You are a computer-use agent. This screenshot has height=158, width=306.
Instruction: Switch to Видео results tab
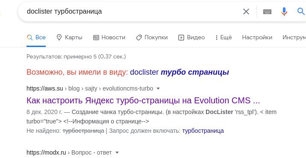(x=191, y=38)
